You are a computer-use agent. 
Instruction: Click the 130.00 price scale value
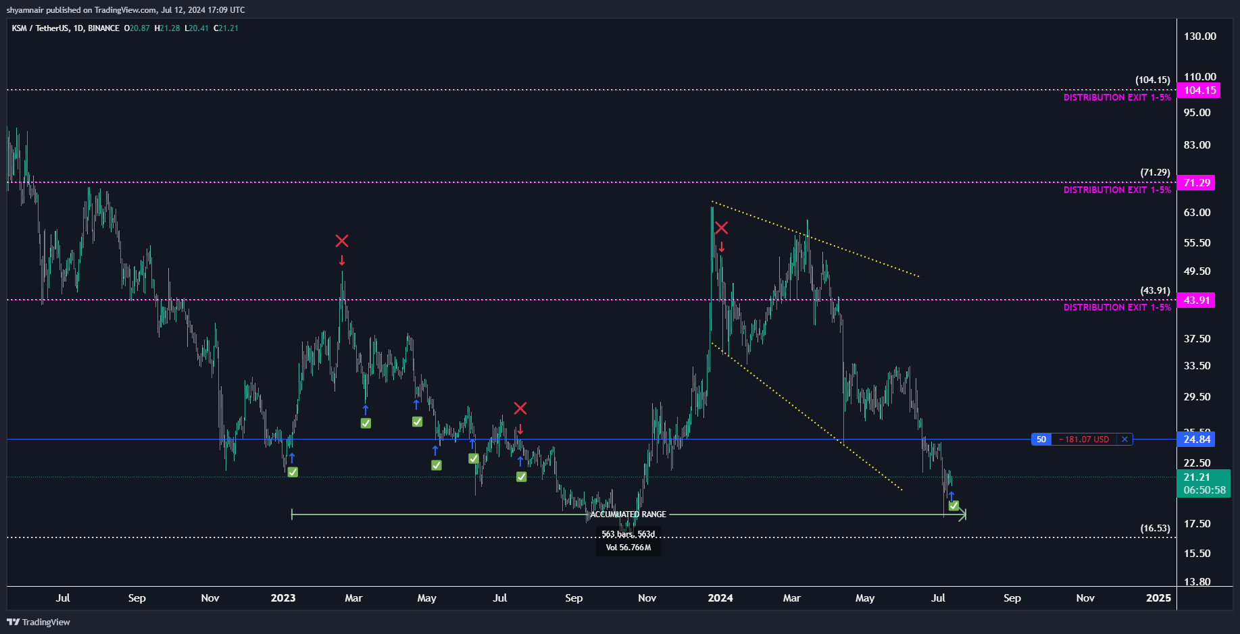pyautogui.click(x=1200, y=36)
